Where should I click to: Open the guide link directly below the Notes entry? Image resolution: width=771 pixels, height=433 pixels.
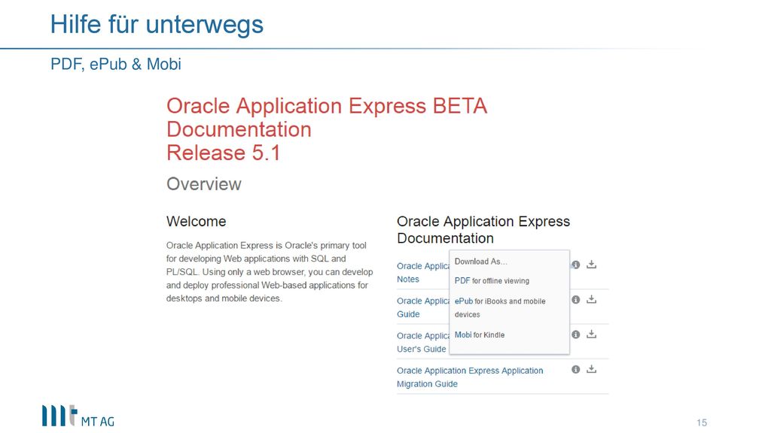(x=423, y=307)
